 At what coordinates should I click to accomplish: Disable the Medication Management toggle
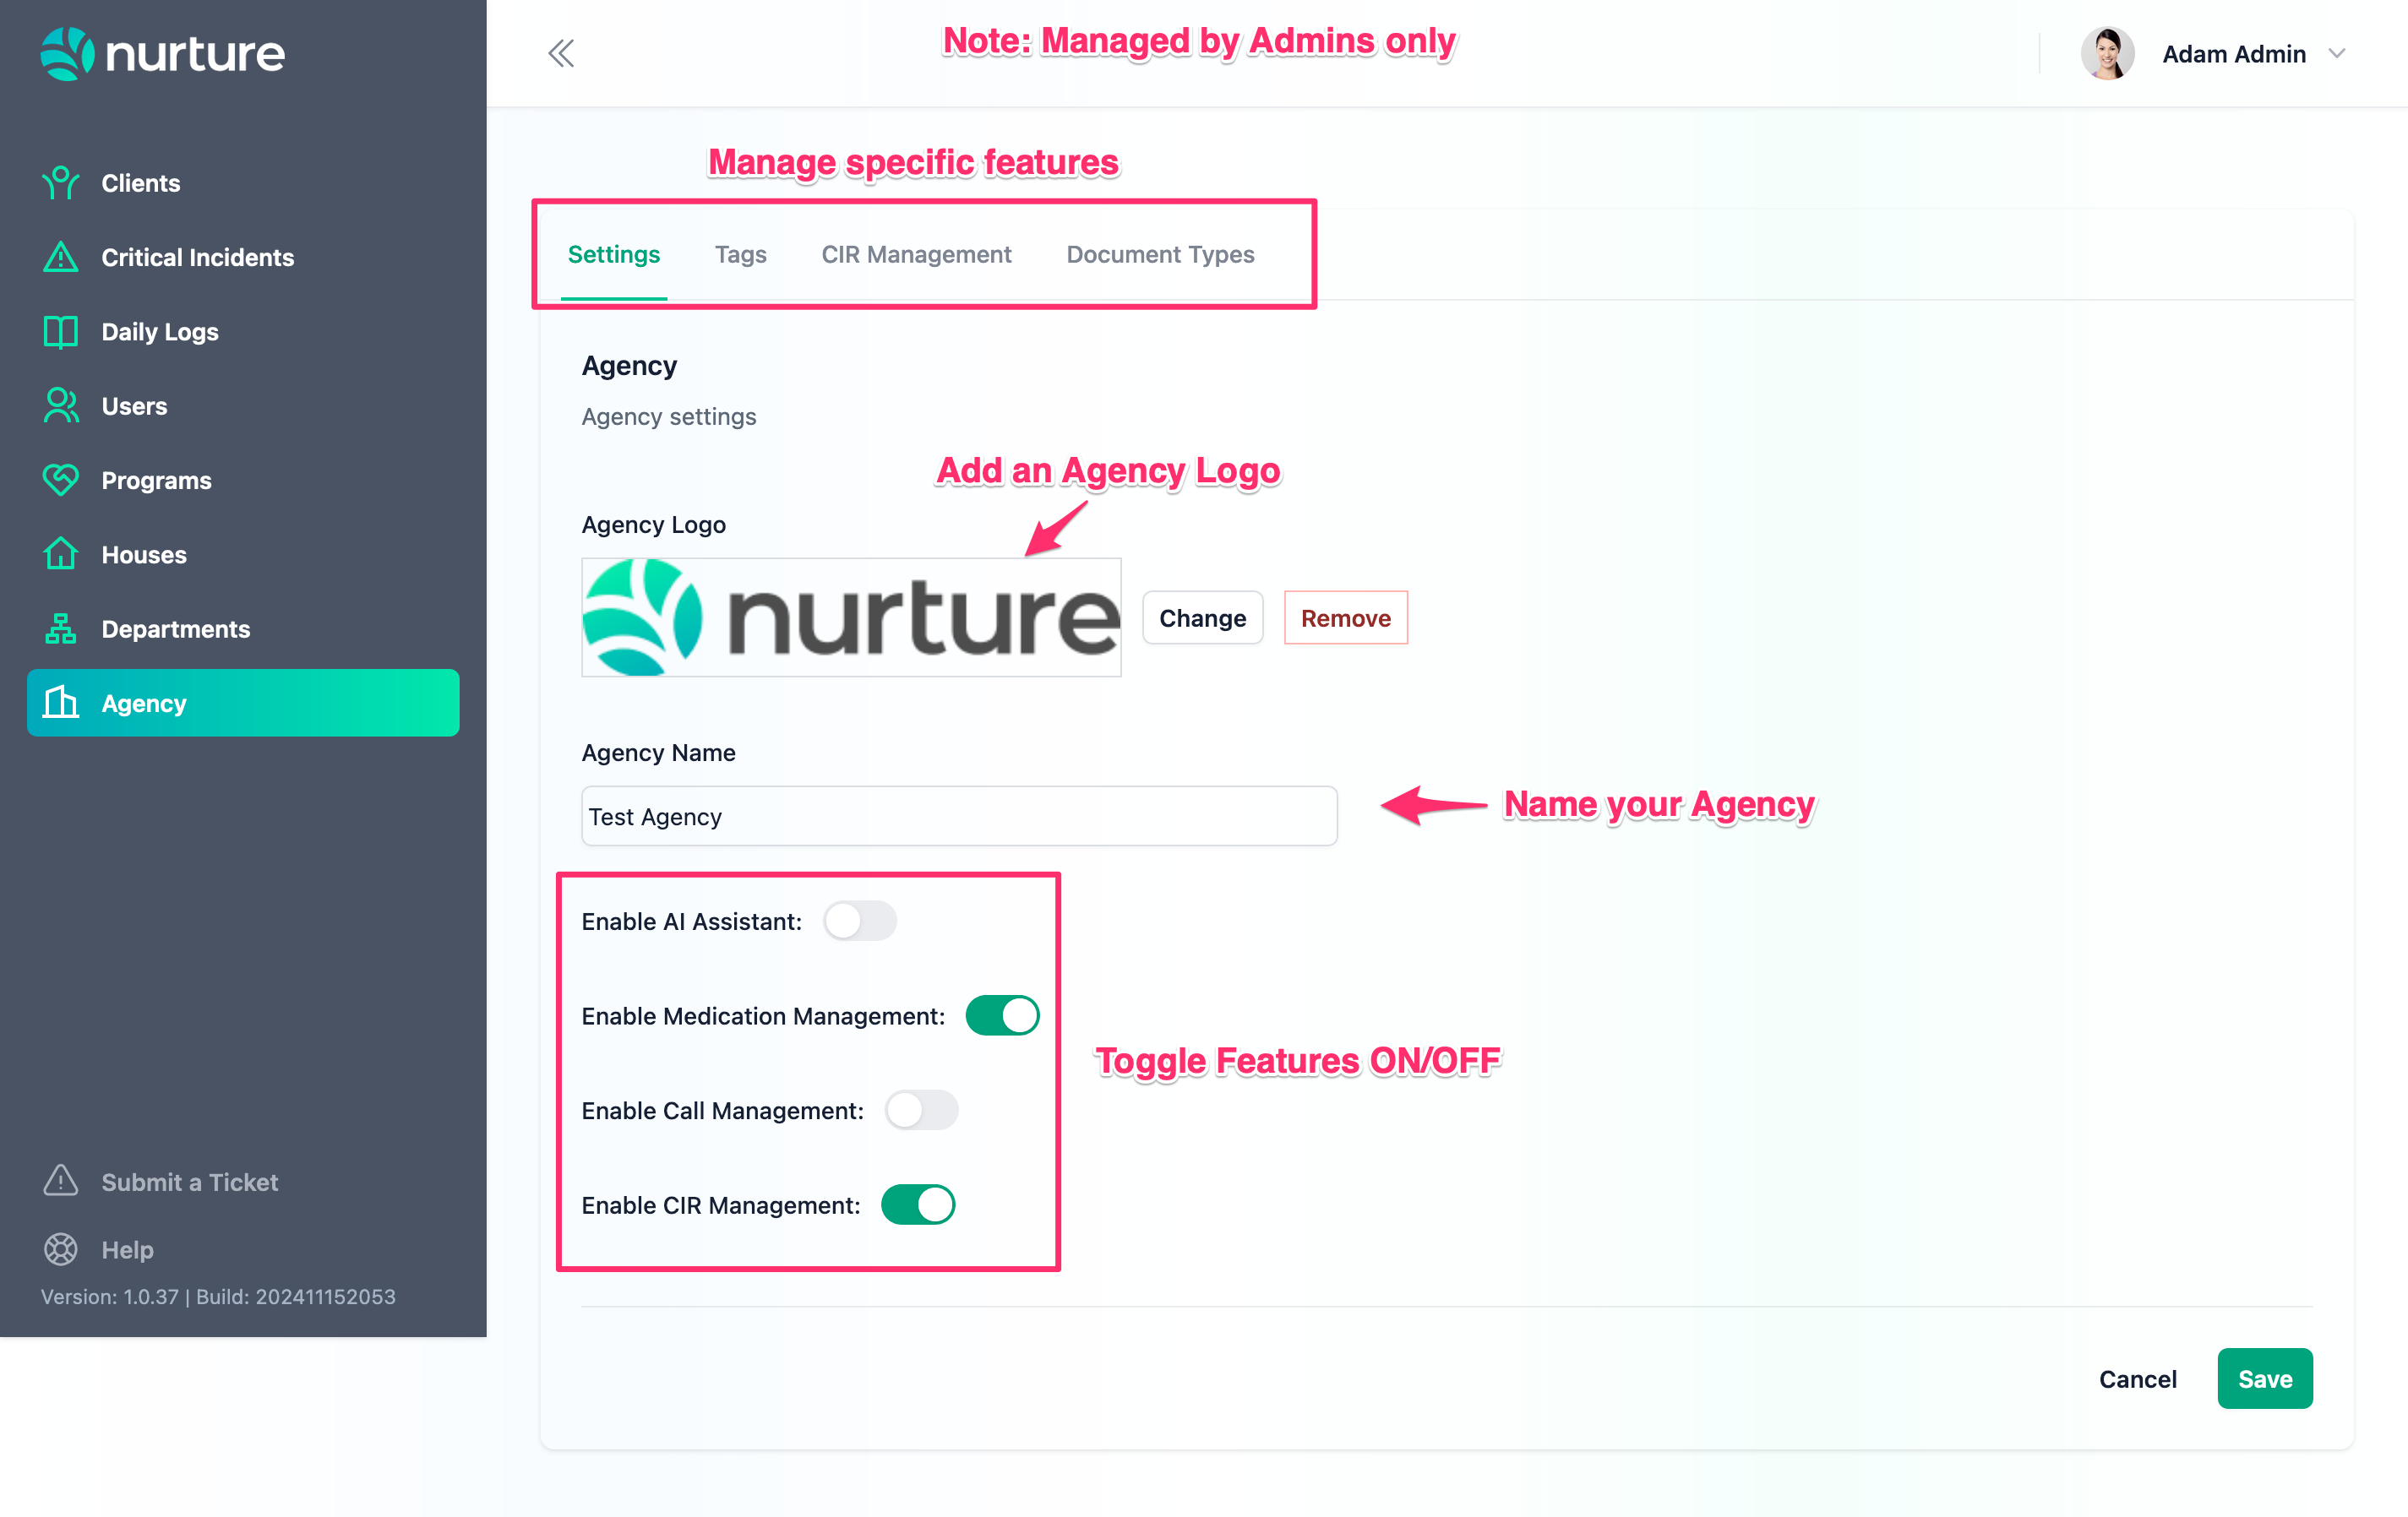pyautogui.click(x=1001, y=1016)
